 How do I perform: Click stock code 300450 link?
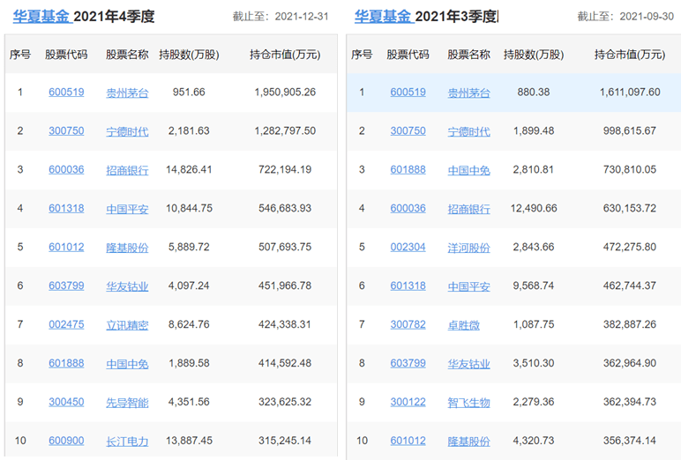click(66, 402)
